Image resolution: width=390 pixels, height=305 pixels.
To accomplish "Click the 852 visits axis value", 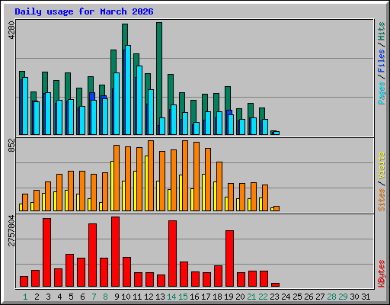I will point(11,146).
